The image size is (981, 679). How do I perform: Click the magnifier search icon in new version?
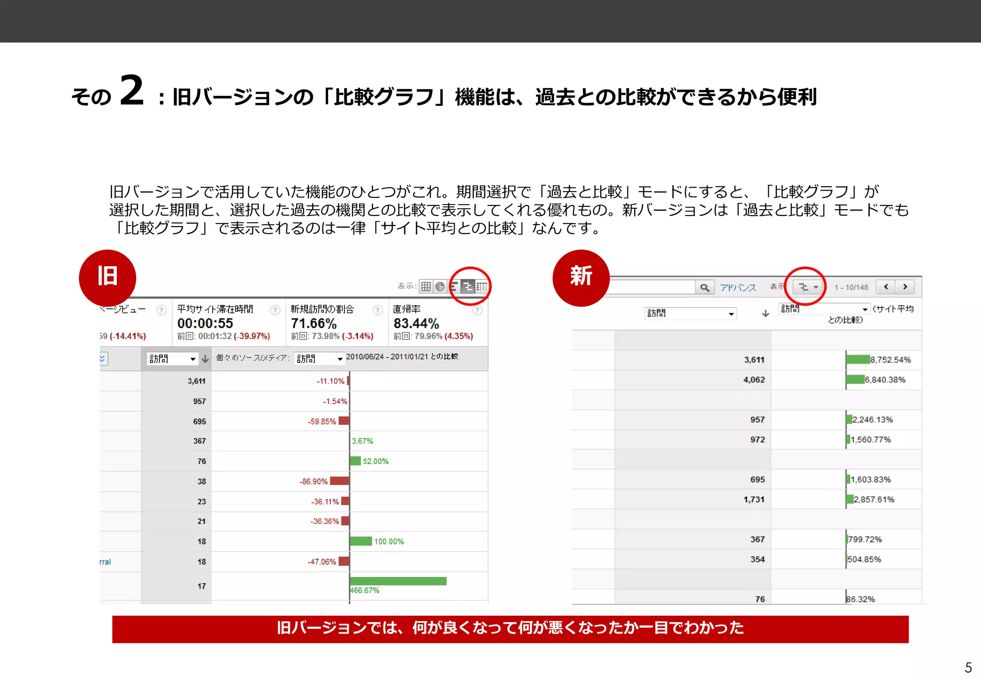coord(705,287)
